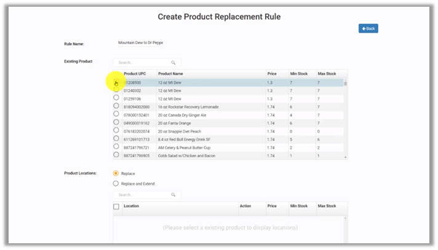Go back using the blue Back button
Image resolution: width=438 pixels, height=250 pixels.
[368, 28]
